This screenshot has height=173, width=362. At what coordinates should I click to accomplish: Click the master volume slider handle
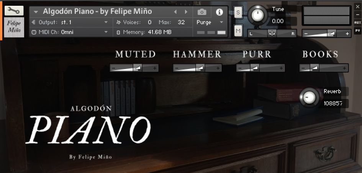332,34
